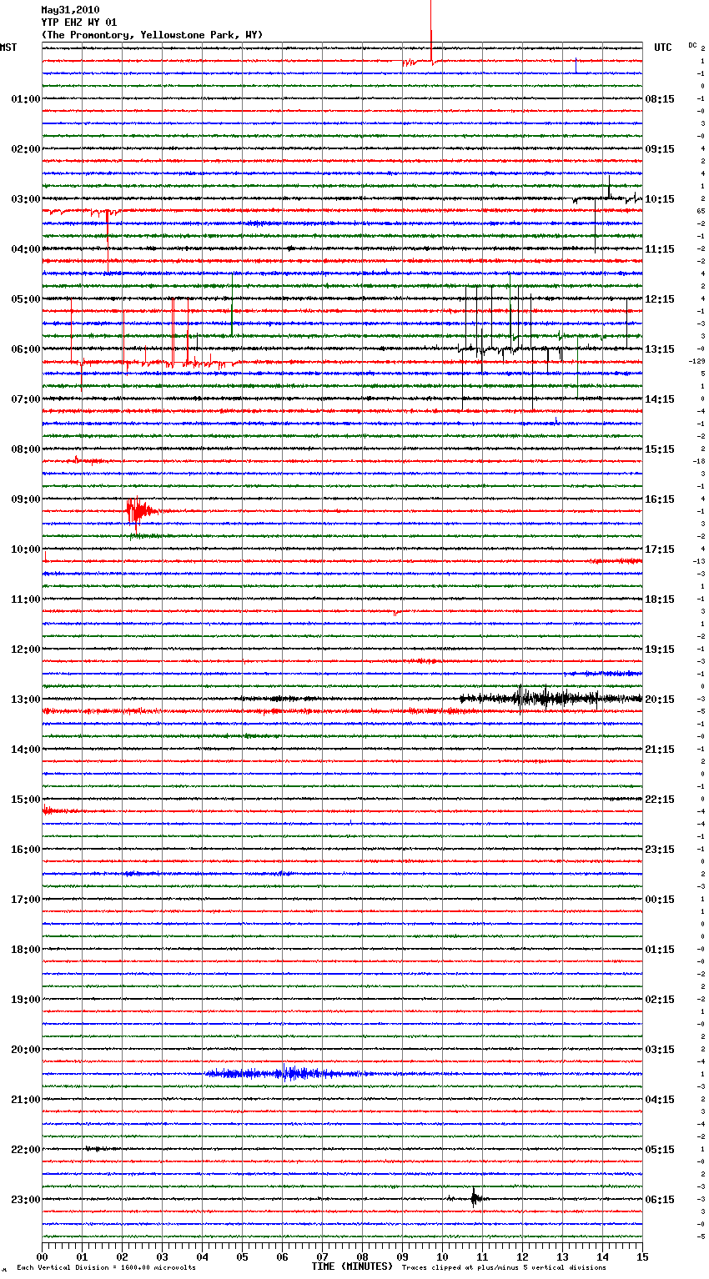Click the minute axis label 09
The height and width of the screenshot is (1279, 709).
[402, 1256]
